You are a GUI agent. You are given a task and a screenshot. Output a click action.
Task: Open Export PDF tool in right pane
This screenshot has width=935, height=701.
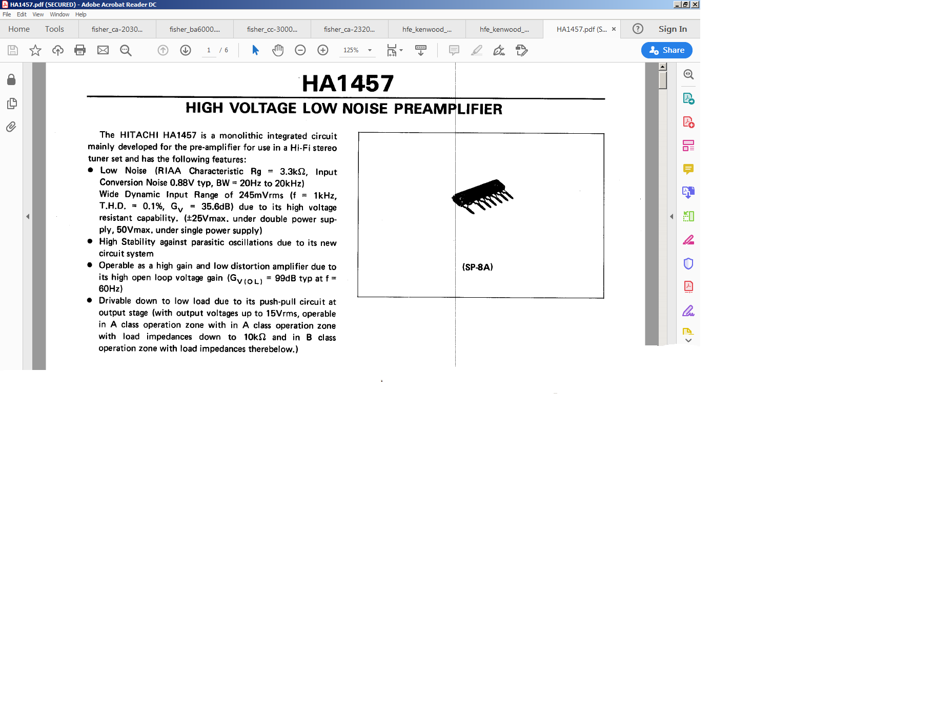pyautogui.click(x=688, y=98)
